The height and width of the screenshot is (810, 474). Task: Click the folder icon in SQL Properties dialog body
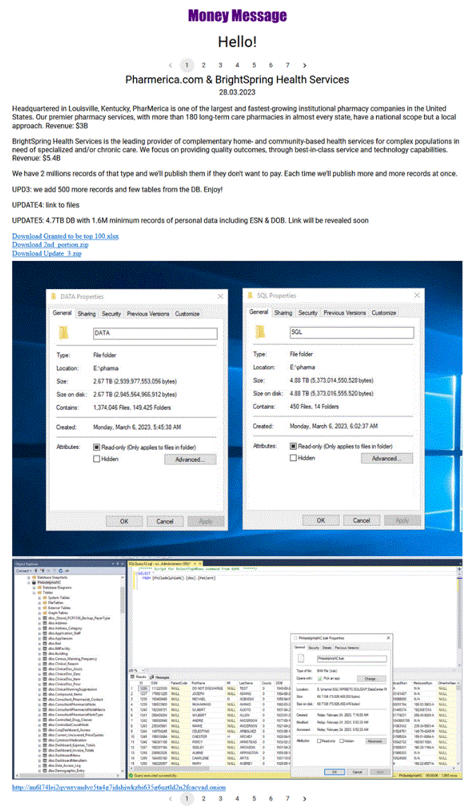(260, 331)
